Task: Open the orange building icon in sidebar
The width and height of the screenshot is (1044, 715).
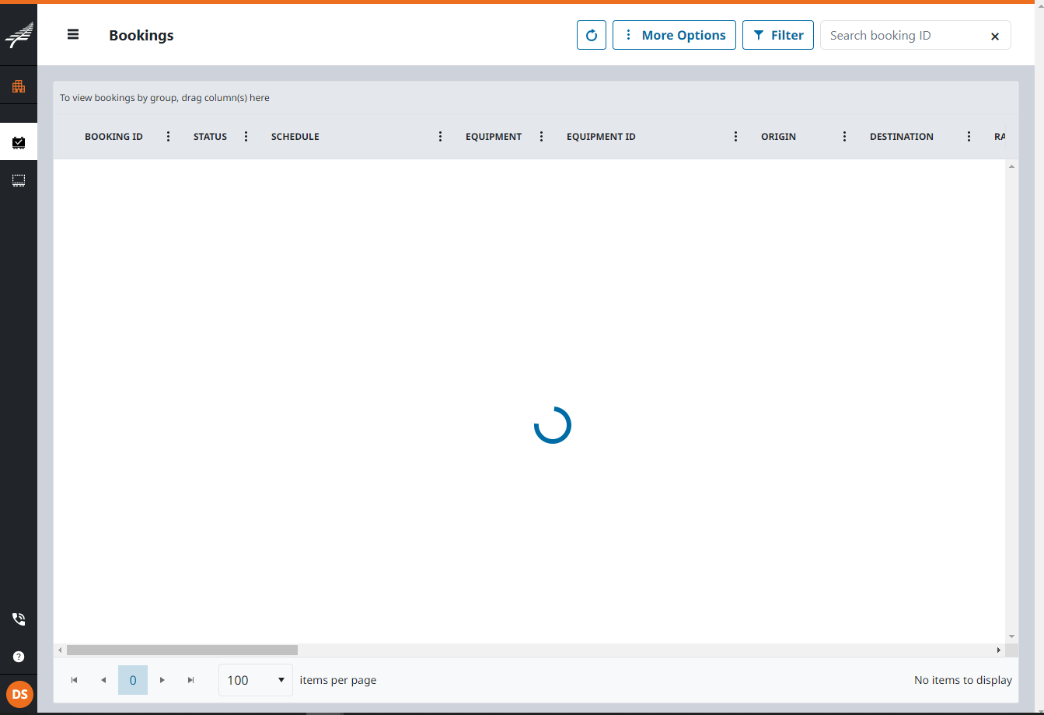Action: [19, 86]
